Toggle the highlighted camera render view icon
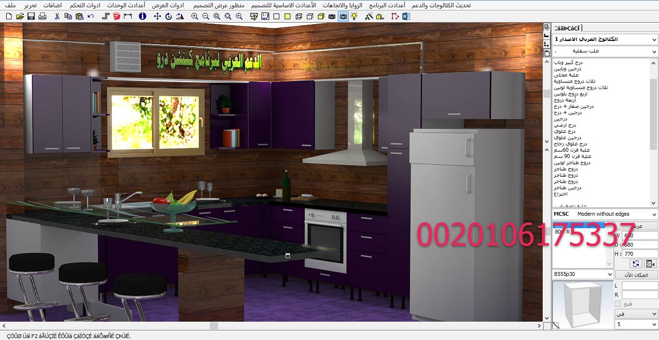Image resolution: width=659 pixels, height=340 pixels. (343, 16)
